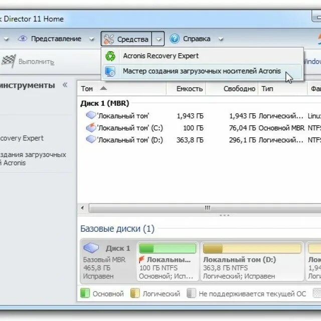Click the Диск 1 drive icon

click(91, 247)
